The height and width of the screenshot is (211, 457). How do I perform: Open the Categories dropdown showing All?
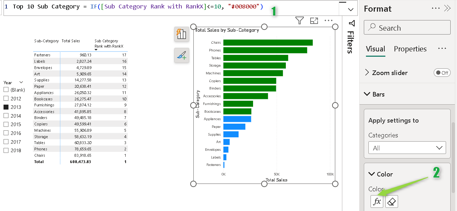coord(407,148)
